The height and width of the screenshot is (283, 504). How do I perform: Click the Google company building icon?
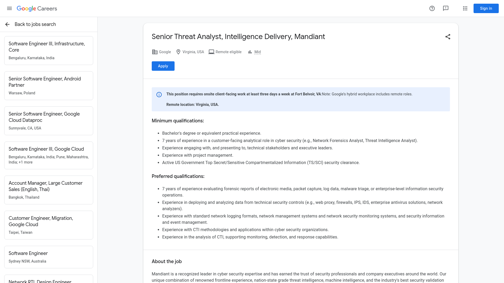click(x=155, y=52)
